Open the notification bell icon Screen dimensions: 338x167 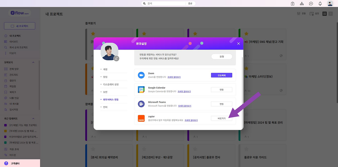pos(320,3)
